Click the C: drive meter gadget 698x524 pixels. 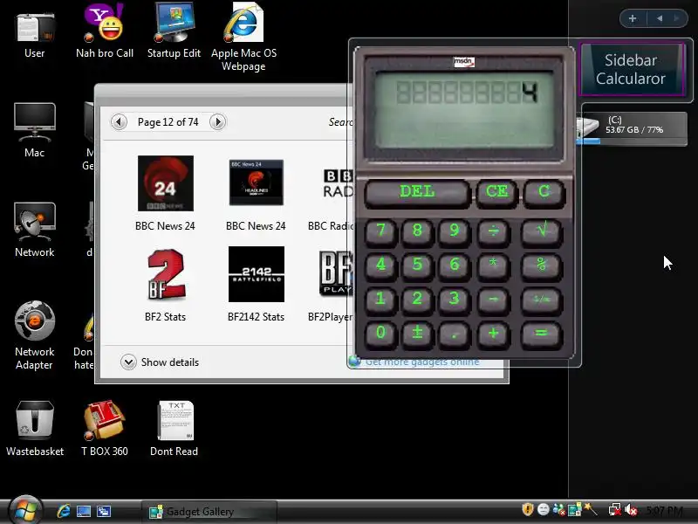tap(632, 128)
